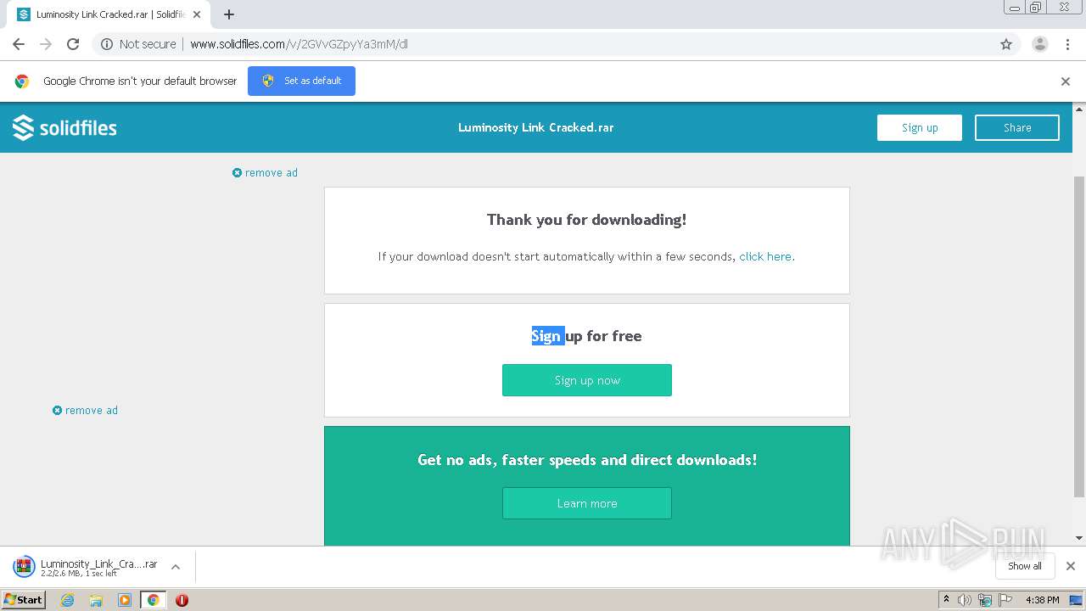
Task: Open the Windows Start menu
Action: click(24, 600)
